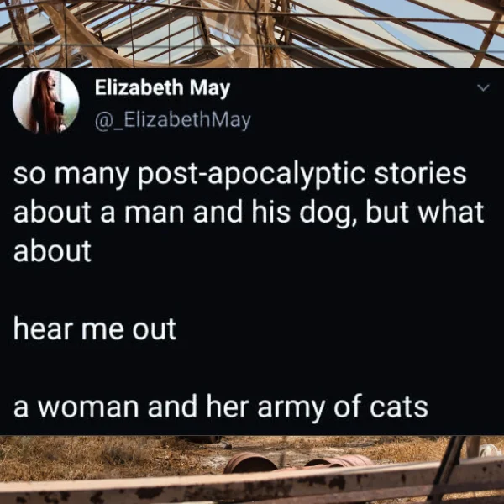This screenshot has width=504, height=504.
Task: Click the word 'May' in the bold display name
Action: pos(210,88)
